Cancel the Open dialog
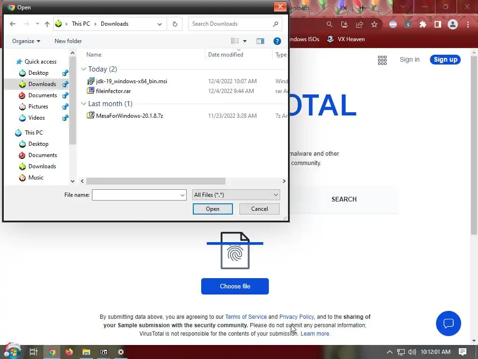 [260, 209]
